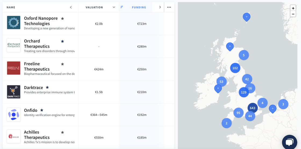
Task: Open the Oxford Nanopore Technologies company link
Action: (x=41, y=21)
